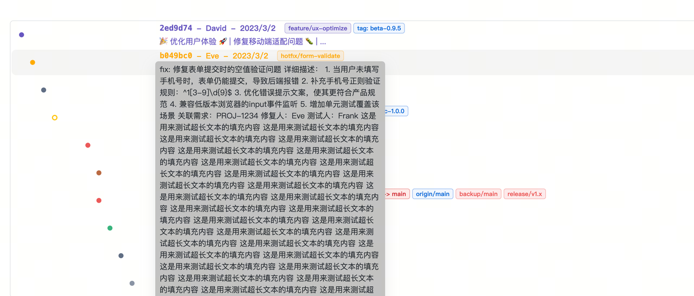Click the partially hidden blue '1.0.0' tag label
This screenshot has height=296, width=694.
pyautogui.click(x=396, y=111)
